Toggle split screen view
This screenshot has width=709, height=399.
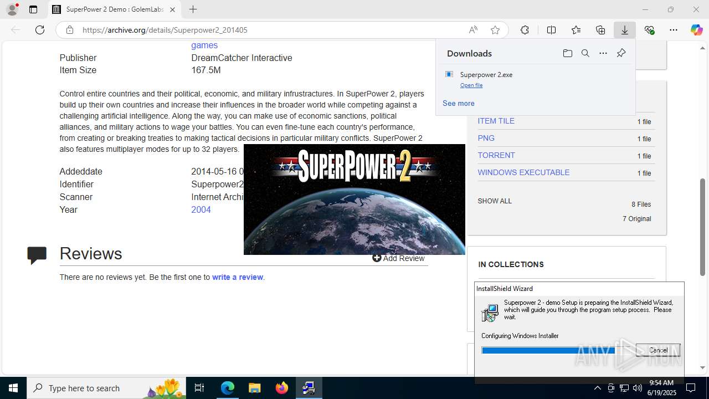click(x=551, y=30)
